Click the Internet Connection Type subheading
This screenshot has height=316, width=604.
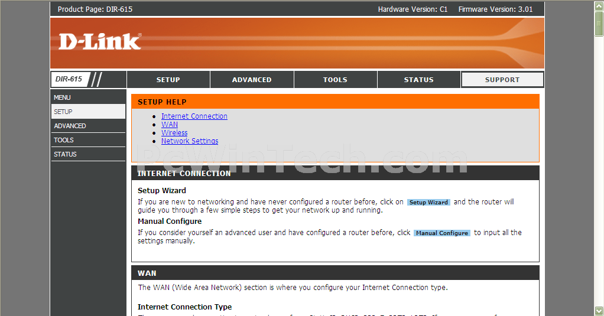184,307
